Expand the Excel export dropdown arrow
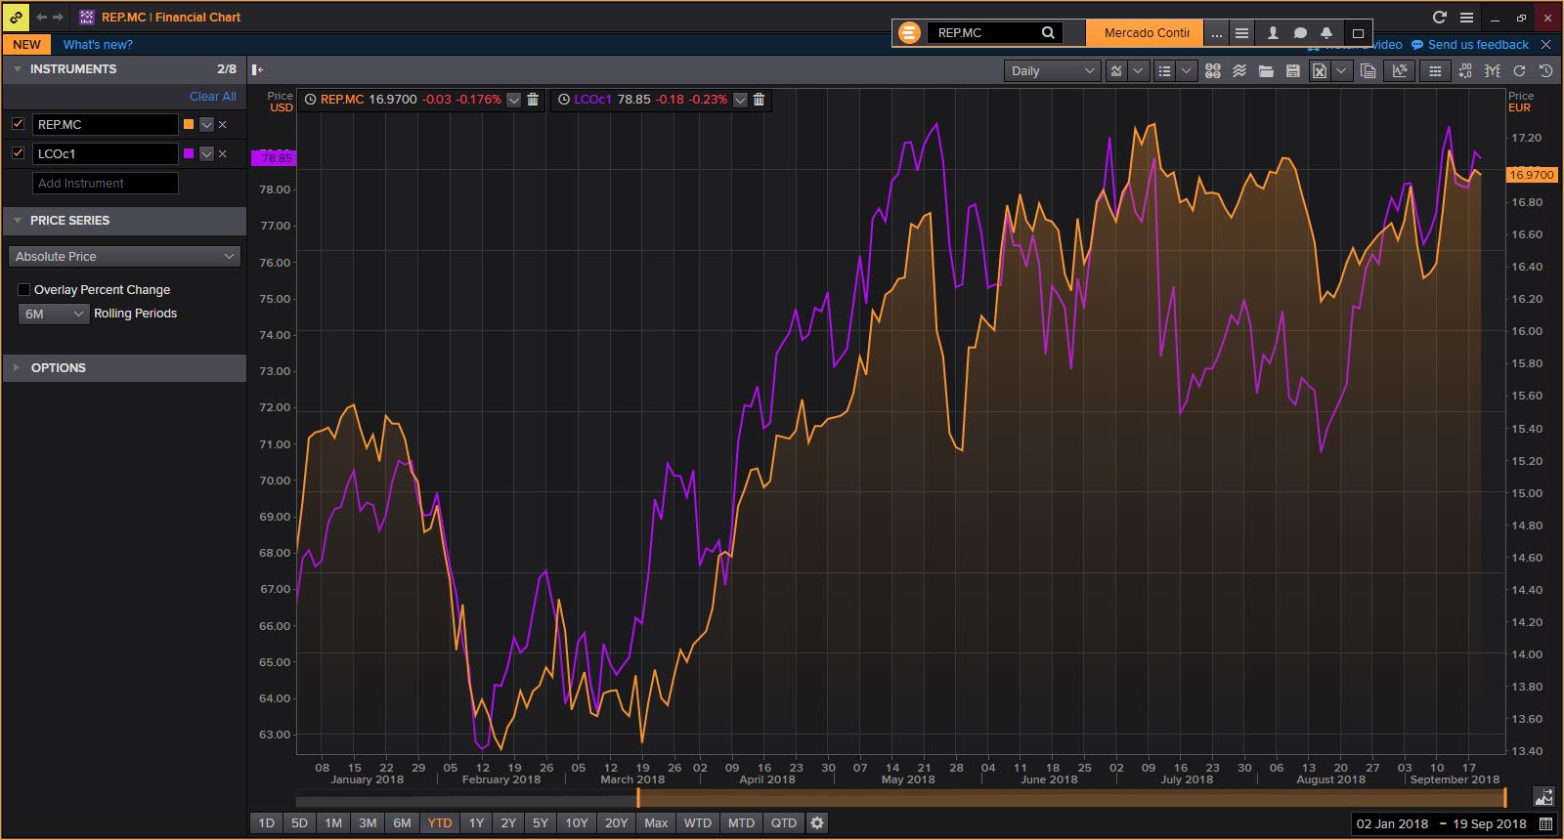Viewport: 1564px width, 840px height. tap(1341, 70)
